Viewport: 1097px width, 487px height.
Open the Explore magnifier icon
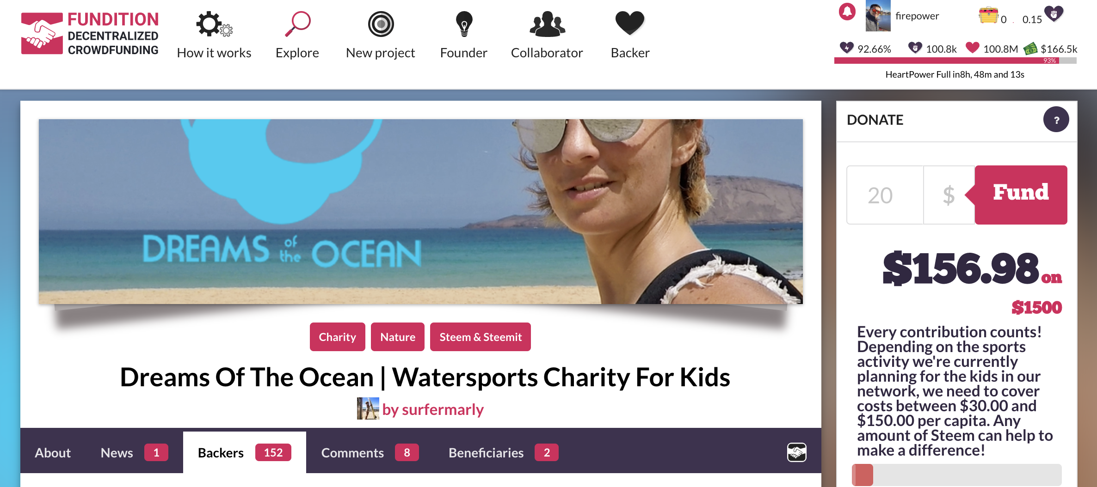[x=297, y=24]
